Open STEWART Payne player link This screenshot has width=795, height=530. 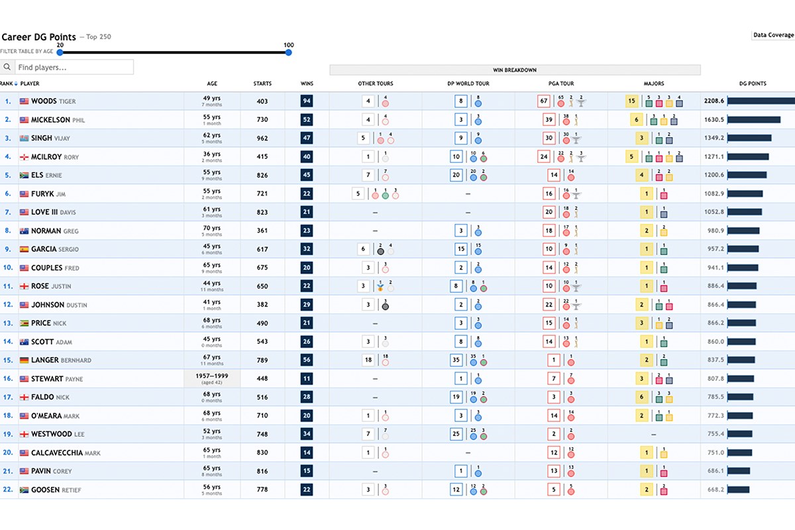point(57,379)
